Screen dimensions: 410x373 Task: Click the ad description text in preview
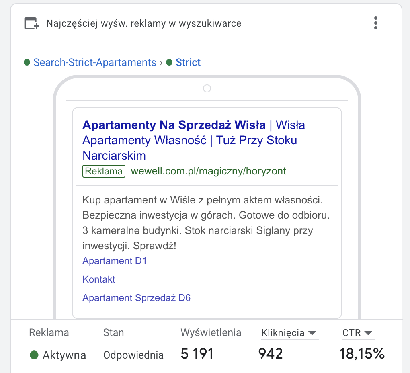point(206,222)
